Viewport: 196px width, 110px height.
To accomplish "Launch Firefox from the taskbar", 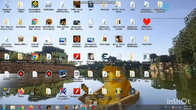I will point(31,107).
